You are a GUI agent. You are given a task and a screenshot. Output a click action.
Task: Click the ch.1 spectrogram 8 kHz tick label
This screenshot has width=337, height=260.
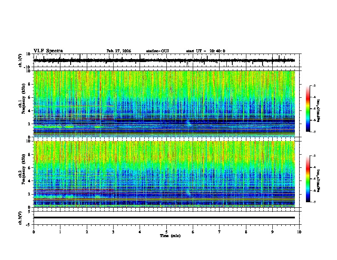(x=30, y=84)
